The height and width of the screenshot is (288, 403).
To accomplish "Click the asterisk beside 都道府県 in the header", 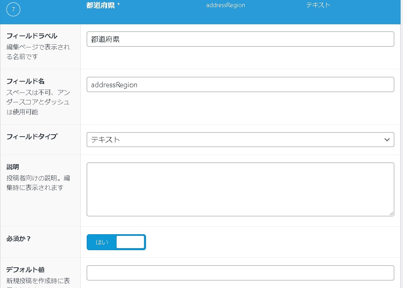I will pyautogui.click(x=119, y=6).
